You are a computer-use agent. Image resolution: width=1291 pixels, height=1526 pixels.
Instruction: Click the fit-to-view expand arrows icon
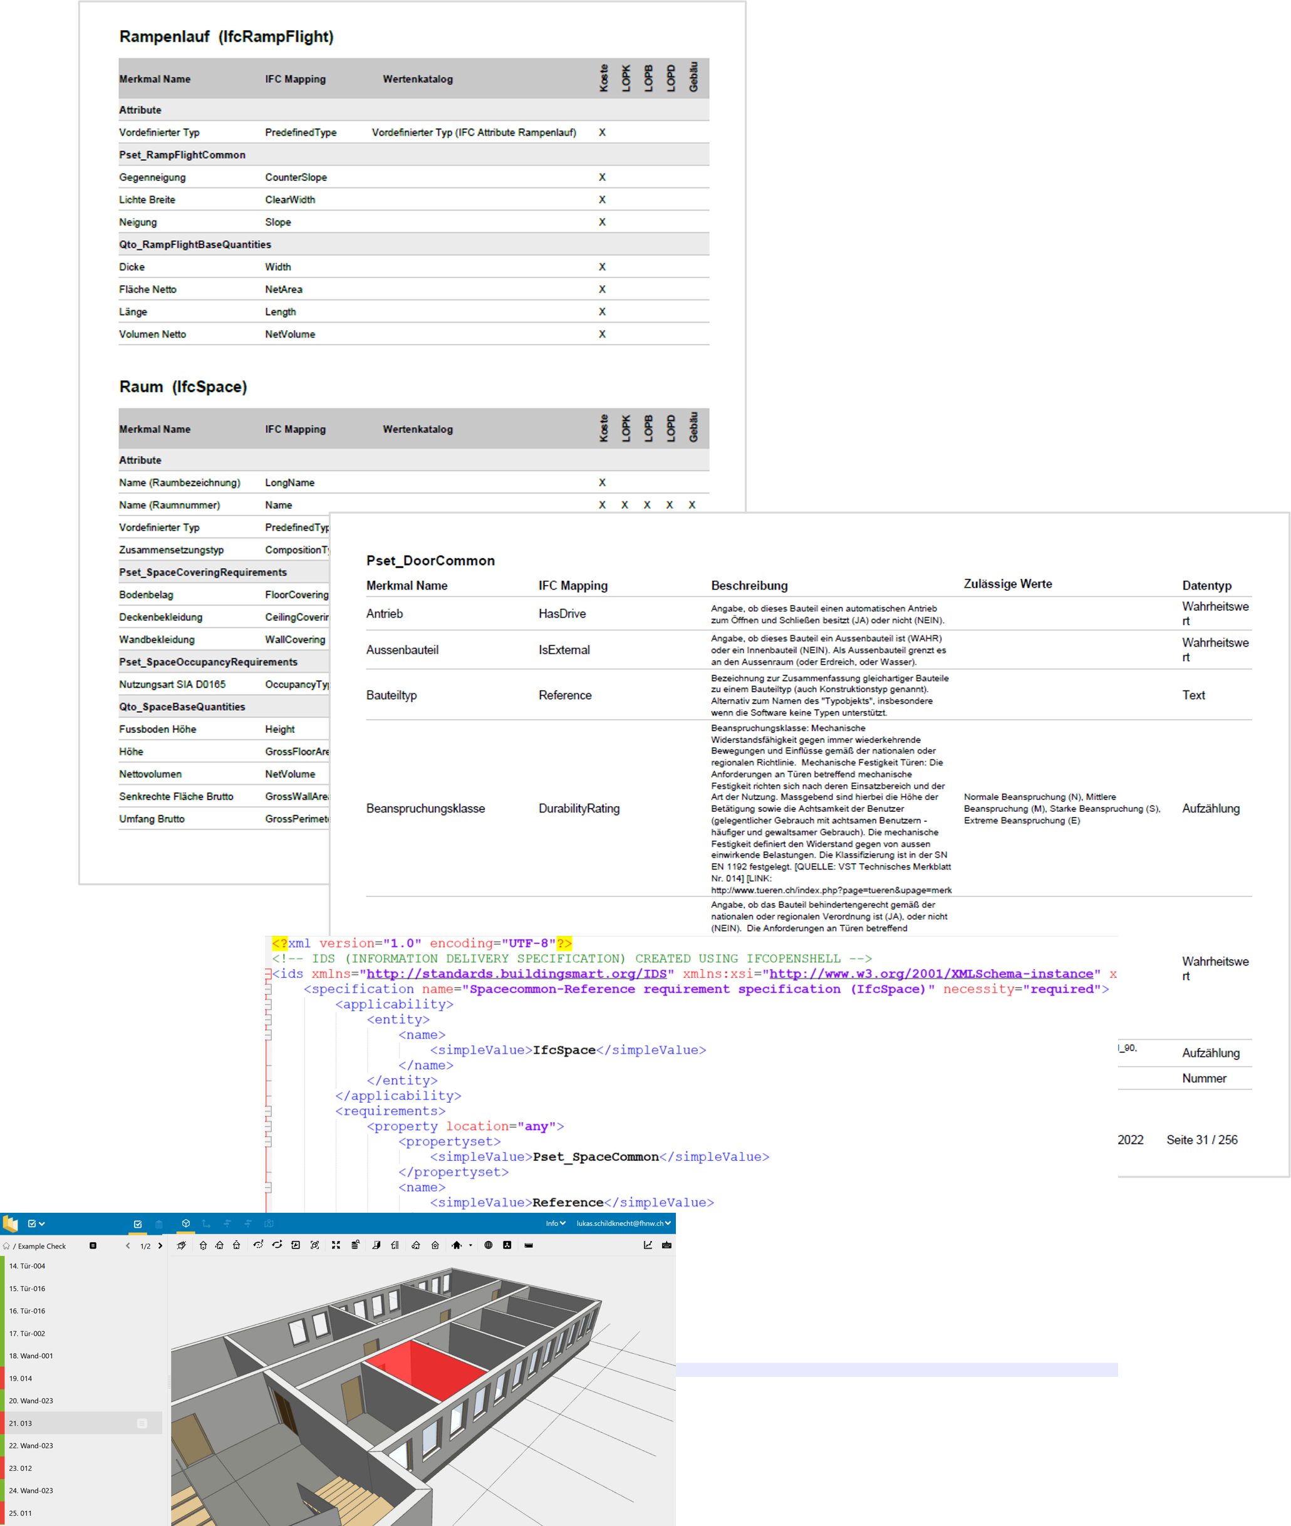[x=336, y=1245]
